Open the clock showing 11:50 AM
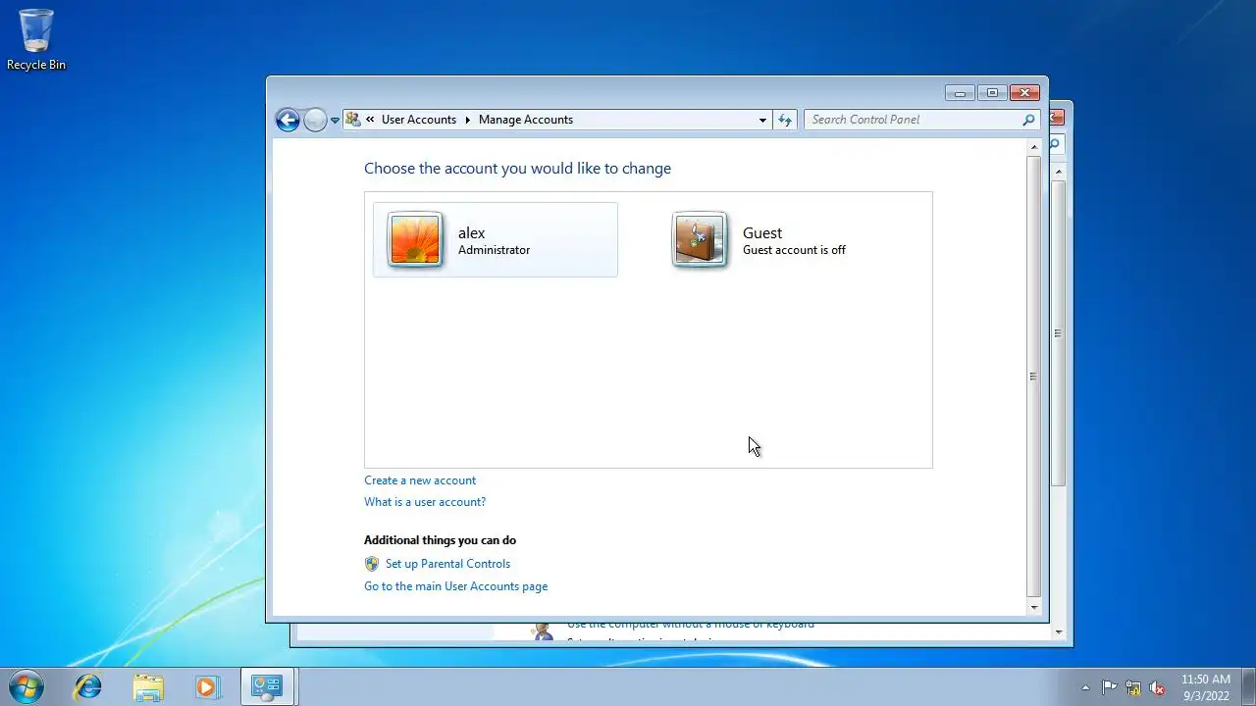Image resolution: width=1256 pixels, height=706 pixels. 1206,686
